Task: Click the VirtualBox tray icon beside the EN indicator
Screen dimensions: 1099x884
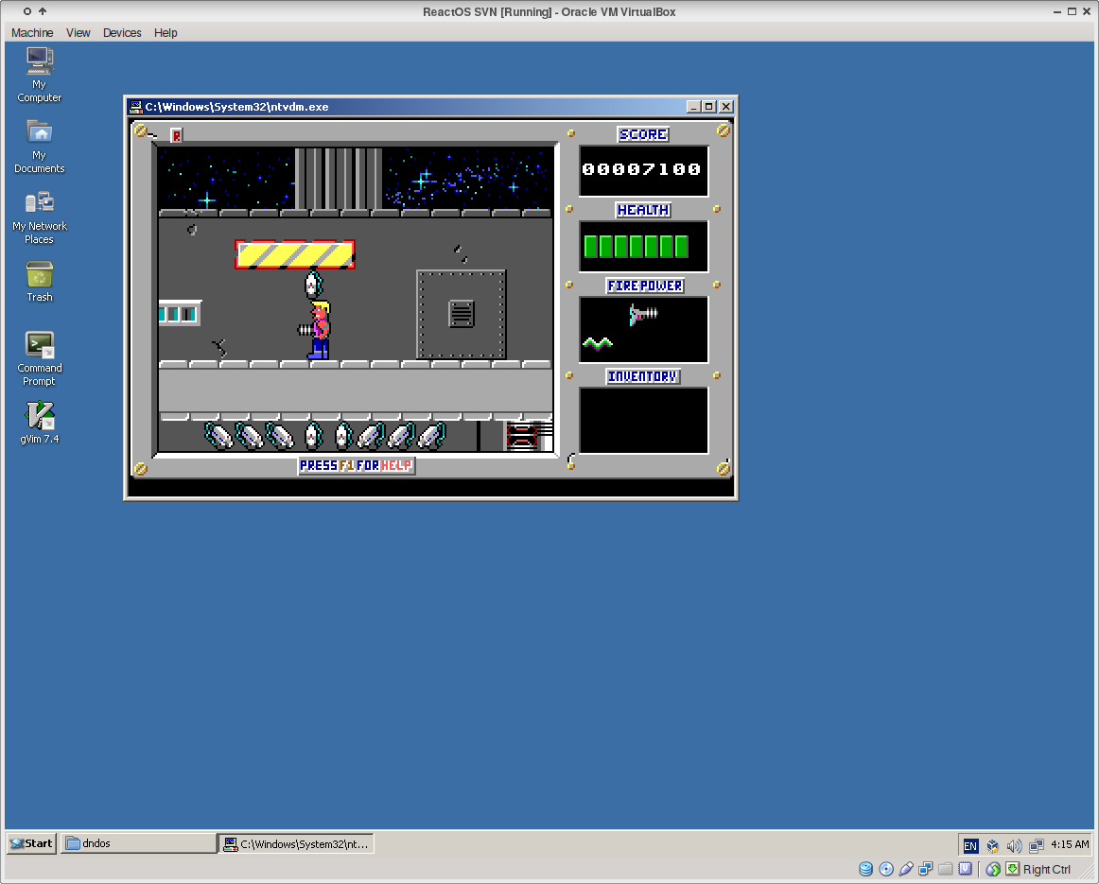Action: 992,846
